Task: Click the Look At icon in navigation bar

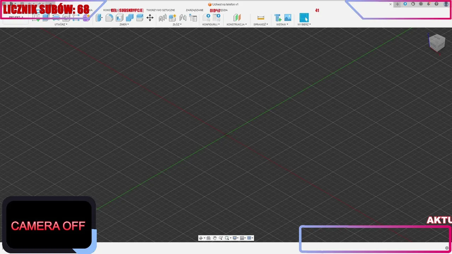Action: [209, 238]
